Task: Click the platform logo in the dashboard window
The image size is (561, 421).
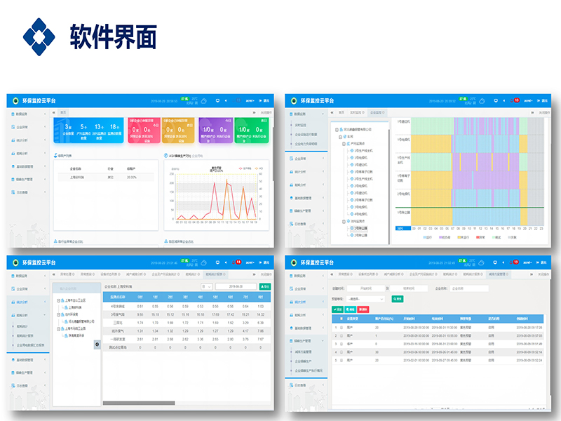Action: click(15, 101)
